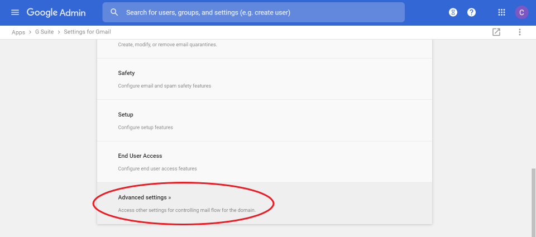This screenshot has height=237, width=536.
Task: Click the search magnifier icon
Action: click(114, 13)
